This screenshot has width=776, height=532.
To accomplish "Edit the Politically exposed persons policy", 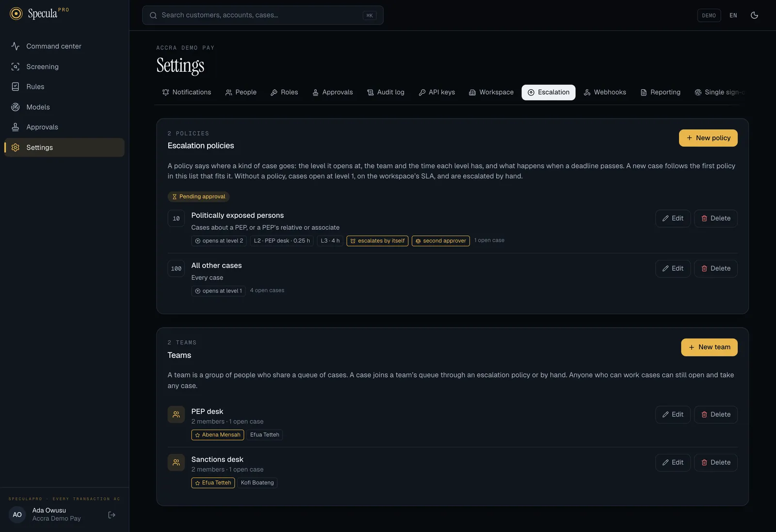I will pyautogui.click(x=673, y=218).
